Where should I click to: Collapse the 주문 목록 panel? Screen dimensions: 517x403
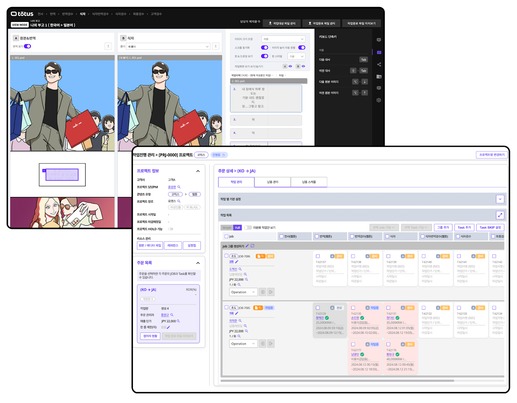[198, 263]
